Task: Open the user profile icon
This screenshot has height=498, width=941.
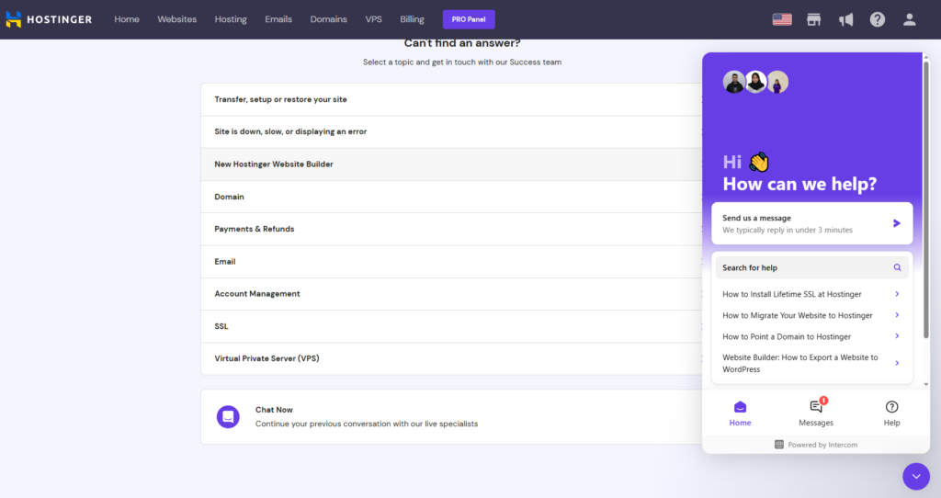Action: point(909,19)
